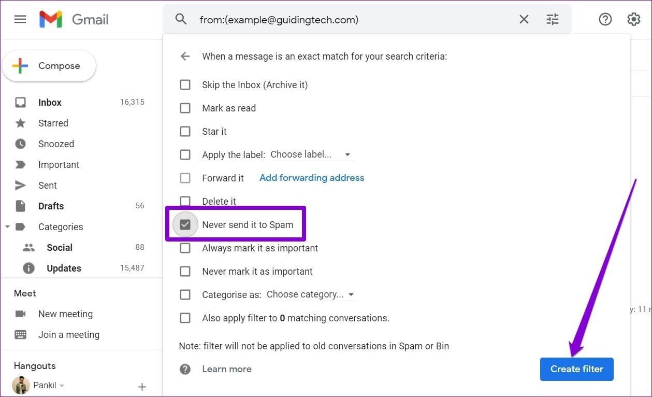Click the Learn more question-mark icon

pos(185,369)
